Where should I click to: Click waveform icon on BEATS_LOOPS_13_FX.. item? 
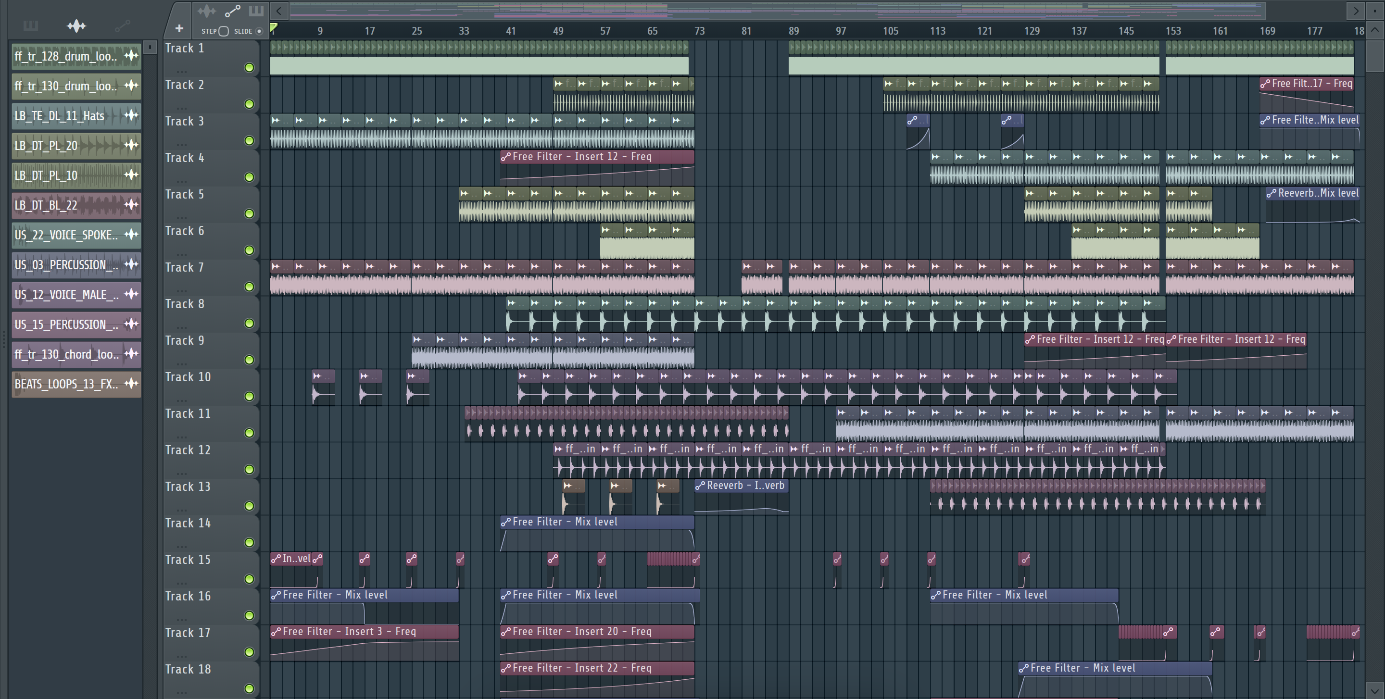coord(131,384)
